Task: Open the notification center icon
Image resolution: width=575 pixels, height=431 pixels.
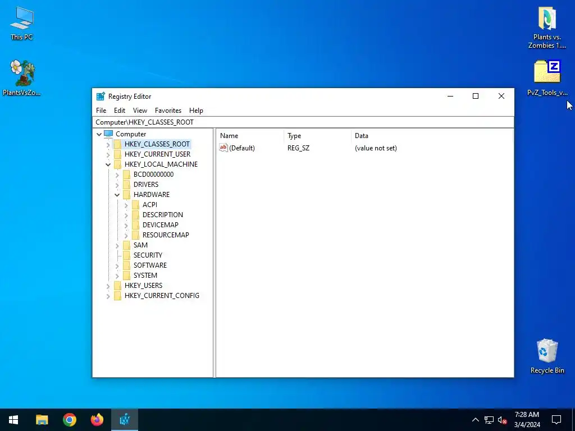Action: [556, 420]
